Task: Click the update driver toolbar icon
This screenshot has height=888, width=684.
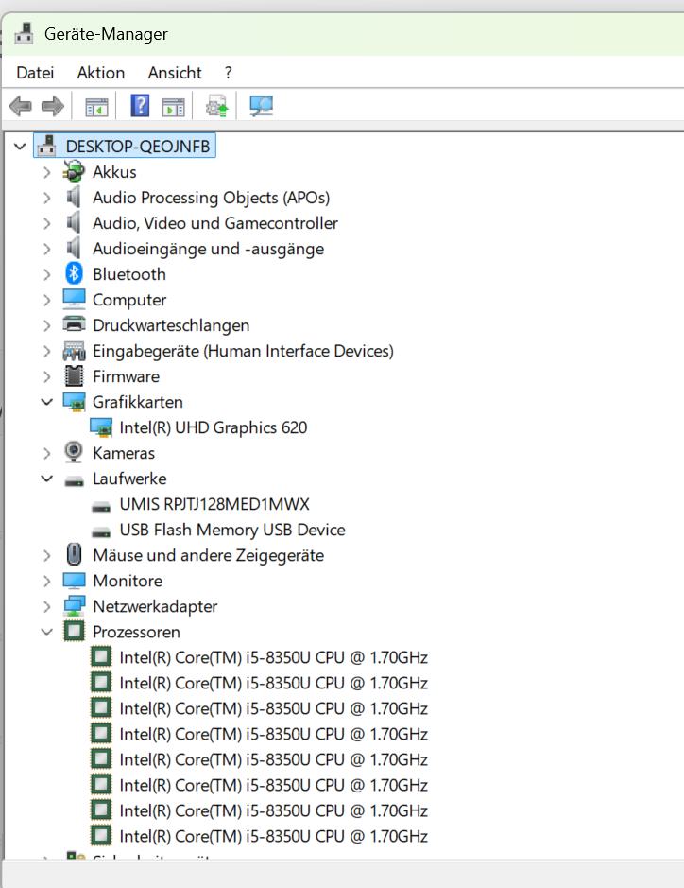Action: coord(216,106)
